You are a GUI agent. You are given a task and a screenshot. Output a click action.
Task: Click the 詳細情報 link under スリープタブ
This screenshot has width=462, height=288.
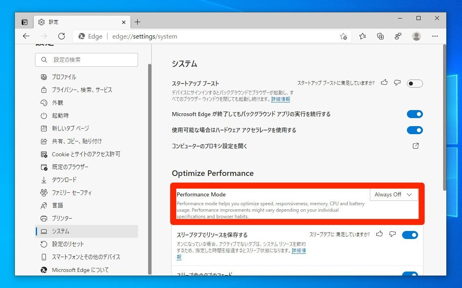point(299,251)
